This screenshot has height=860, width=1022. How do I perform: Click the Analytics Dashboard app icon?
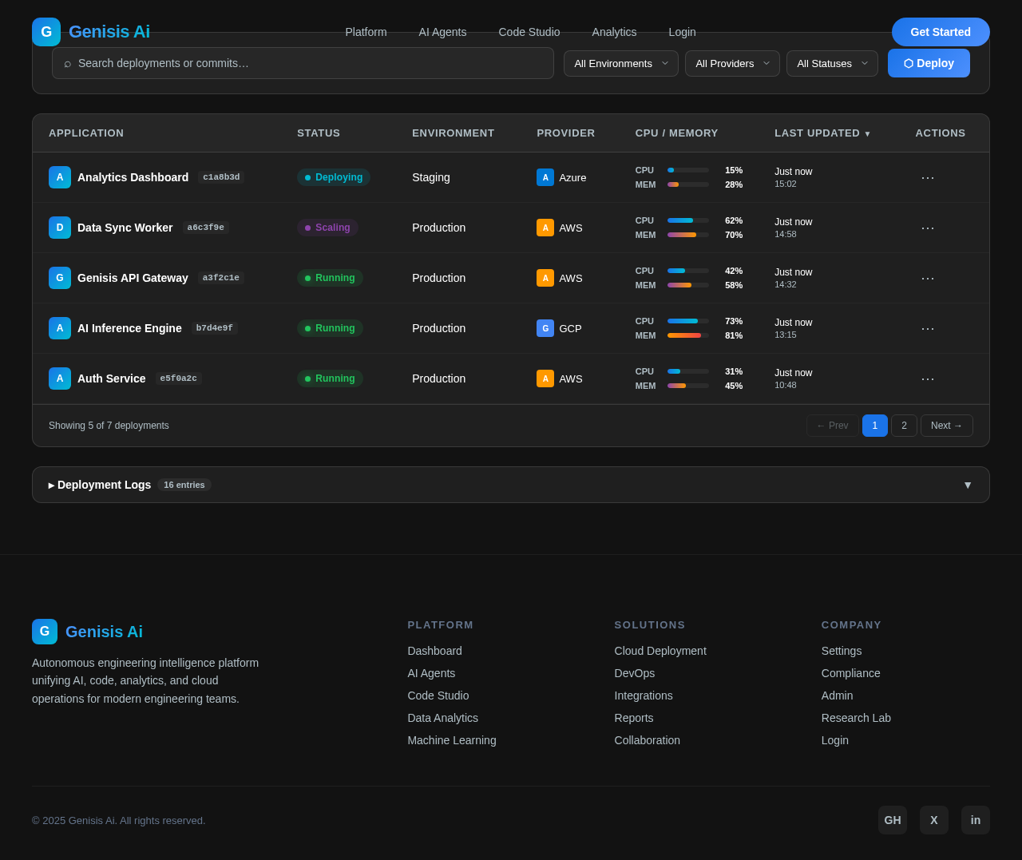(60, 177)
